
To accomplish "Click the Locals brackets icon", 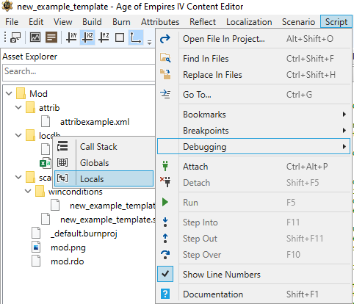I will click(62, 178).
